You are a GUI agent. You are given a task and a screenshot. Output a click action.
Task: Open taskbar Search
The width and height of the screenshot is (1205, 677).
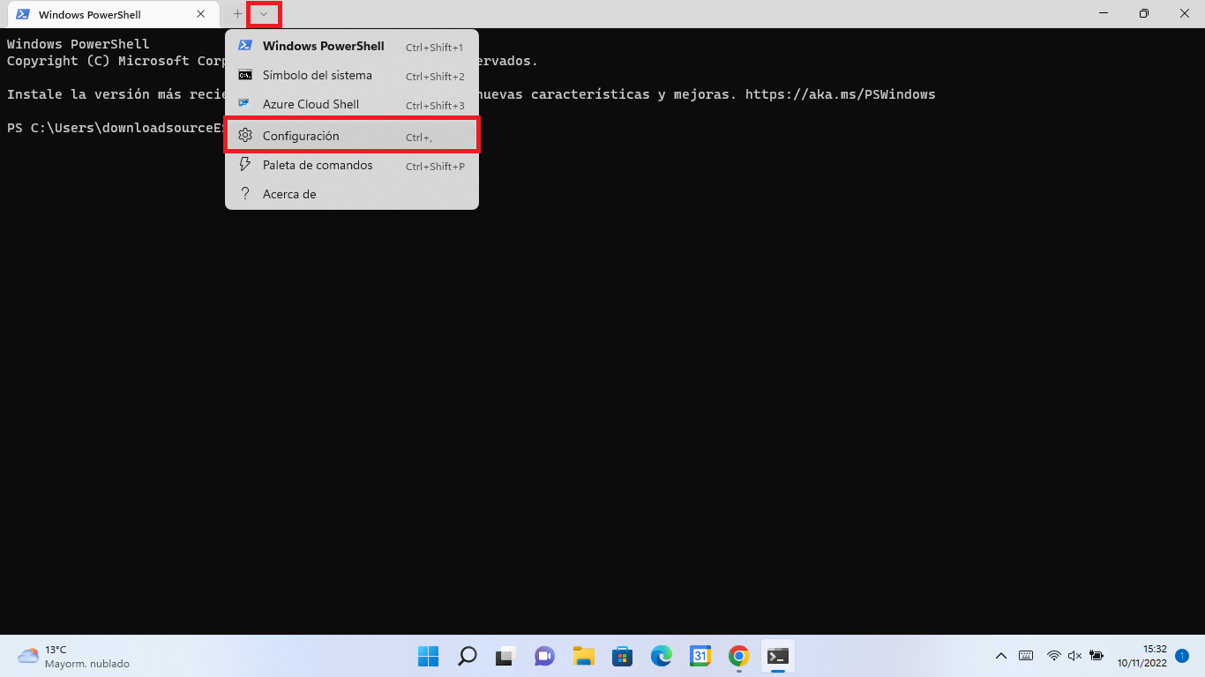467,656
